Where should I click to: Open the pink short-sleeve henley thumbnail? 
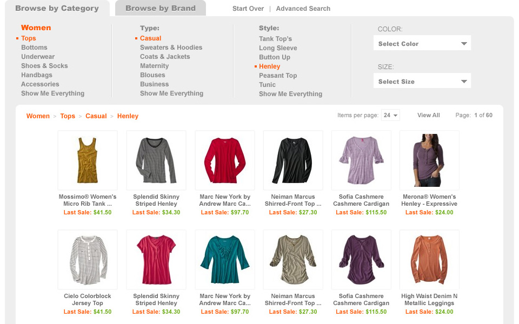[156, 260]
